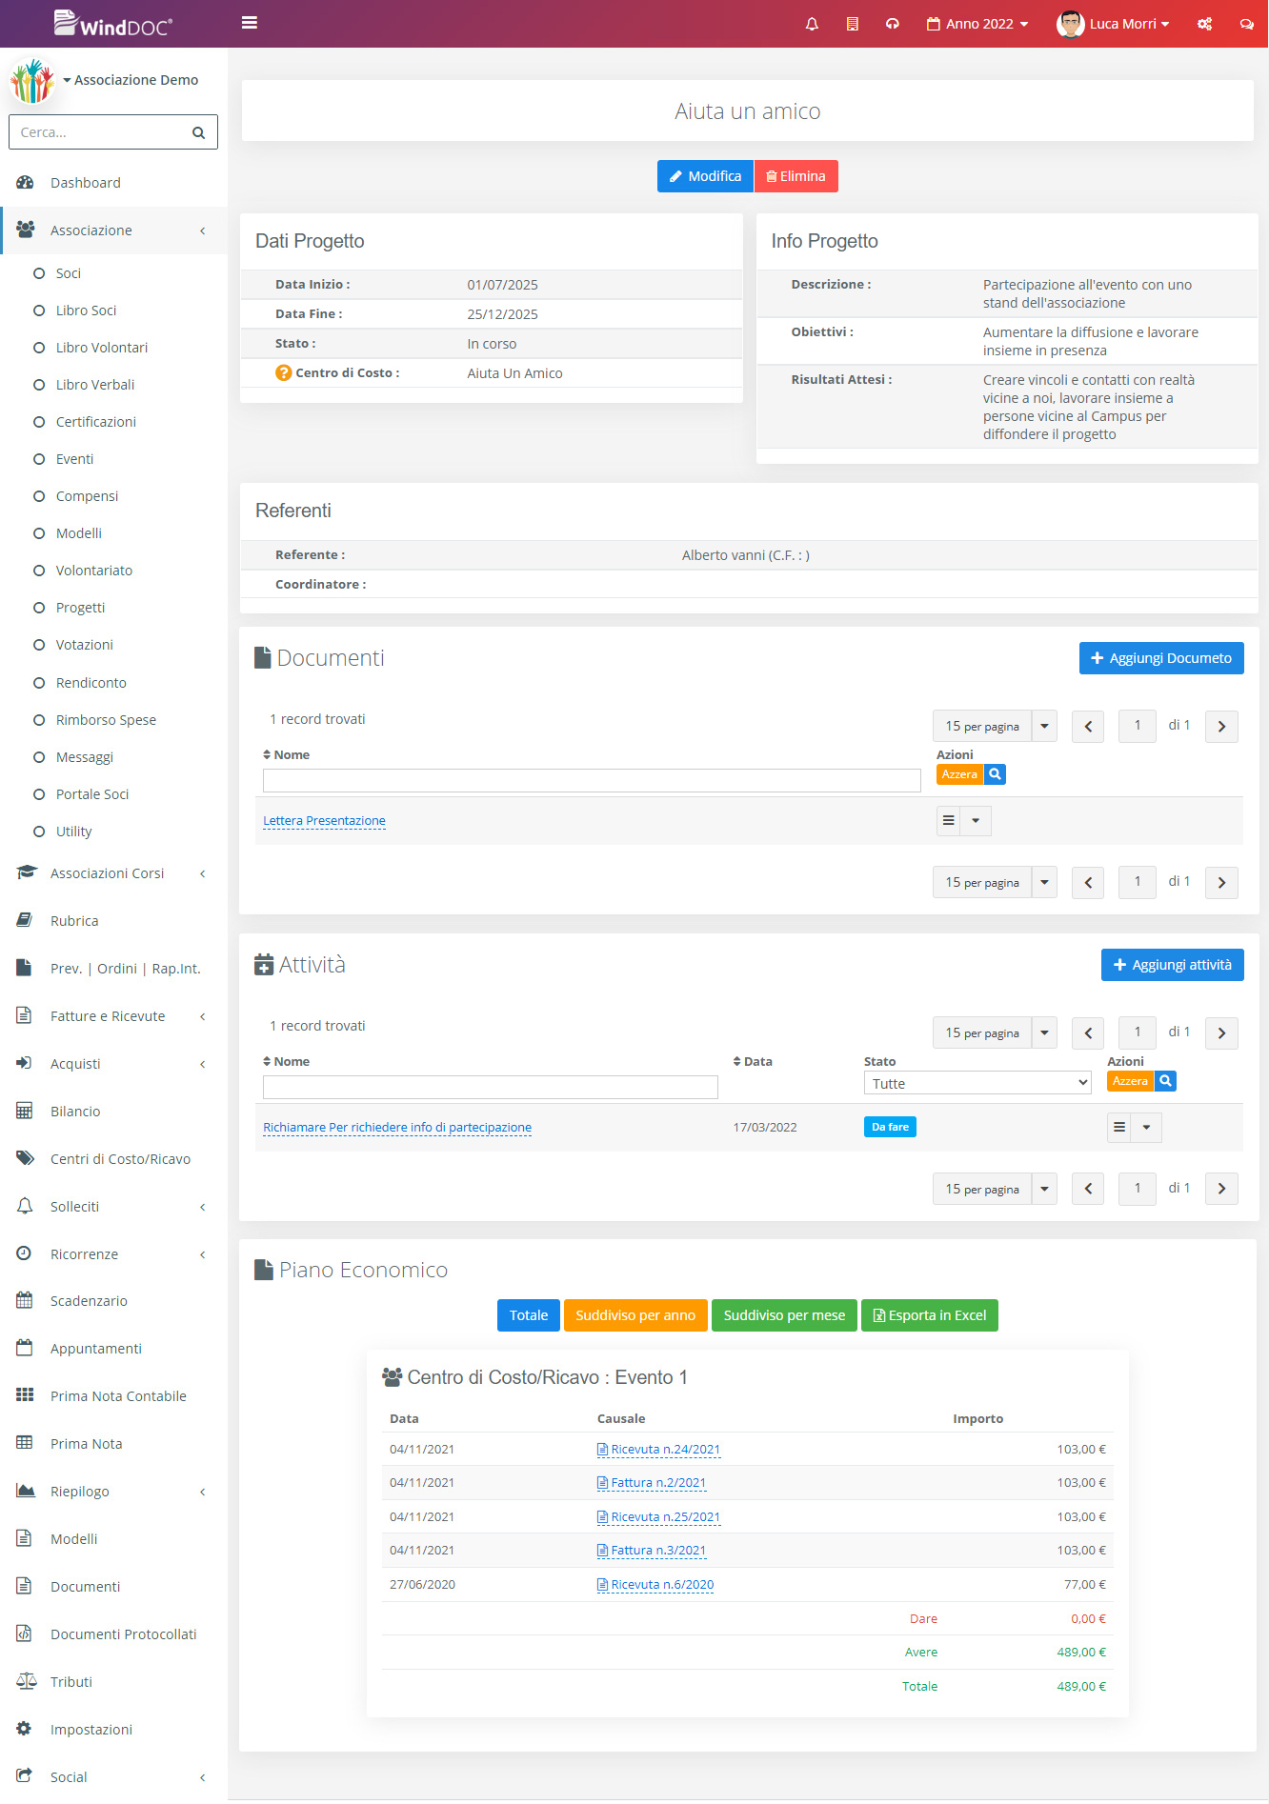Open the Anno 2022 year dropdown

tap(977, 24)
